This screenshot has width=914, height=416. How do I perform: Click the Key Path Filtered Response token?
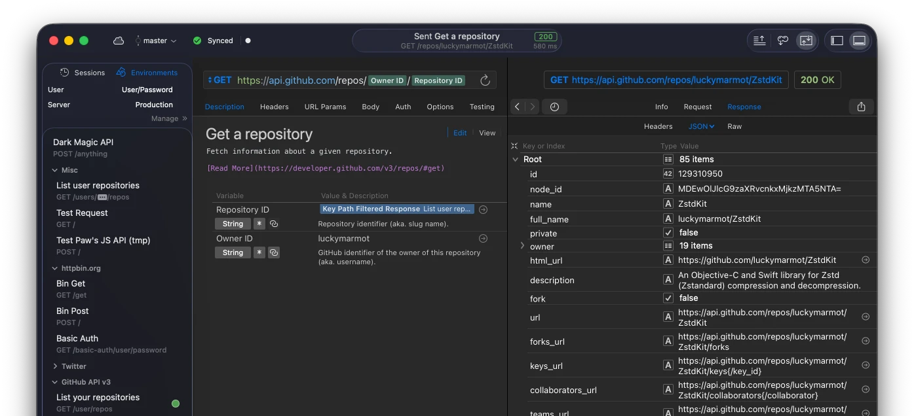point(397,209)
